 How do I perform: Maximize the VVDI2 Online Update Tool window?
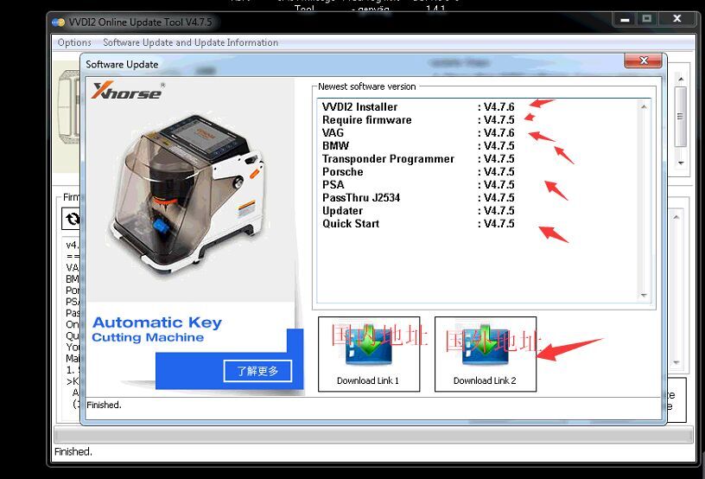point(646,18)
